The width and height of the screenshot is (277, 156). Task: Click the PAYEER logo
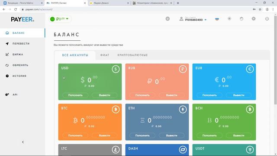click(x=23, y=19)
